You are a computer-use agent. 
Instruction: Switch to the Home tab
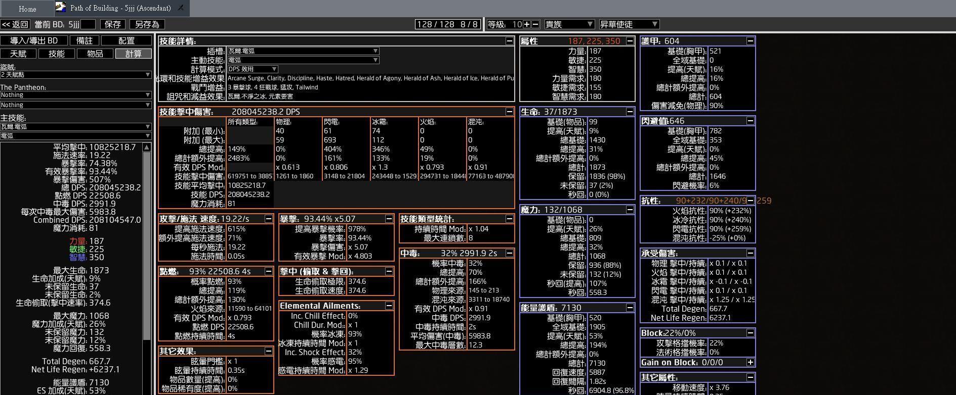pyautogui.click(x=27, y=9)
